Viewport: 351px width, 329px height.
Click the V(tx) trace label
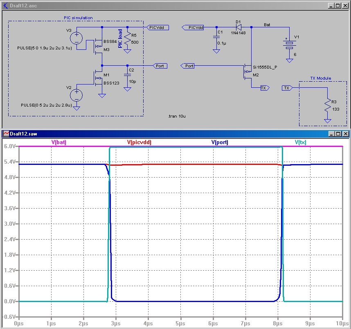300,142
